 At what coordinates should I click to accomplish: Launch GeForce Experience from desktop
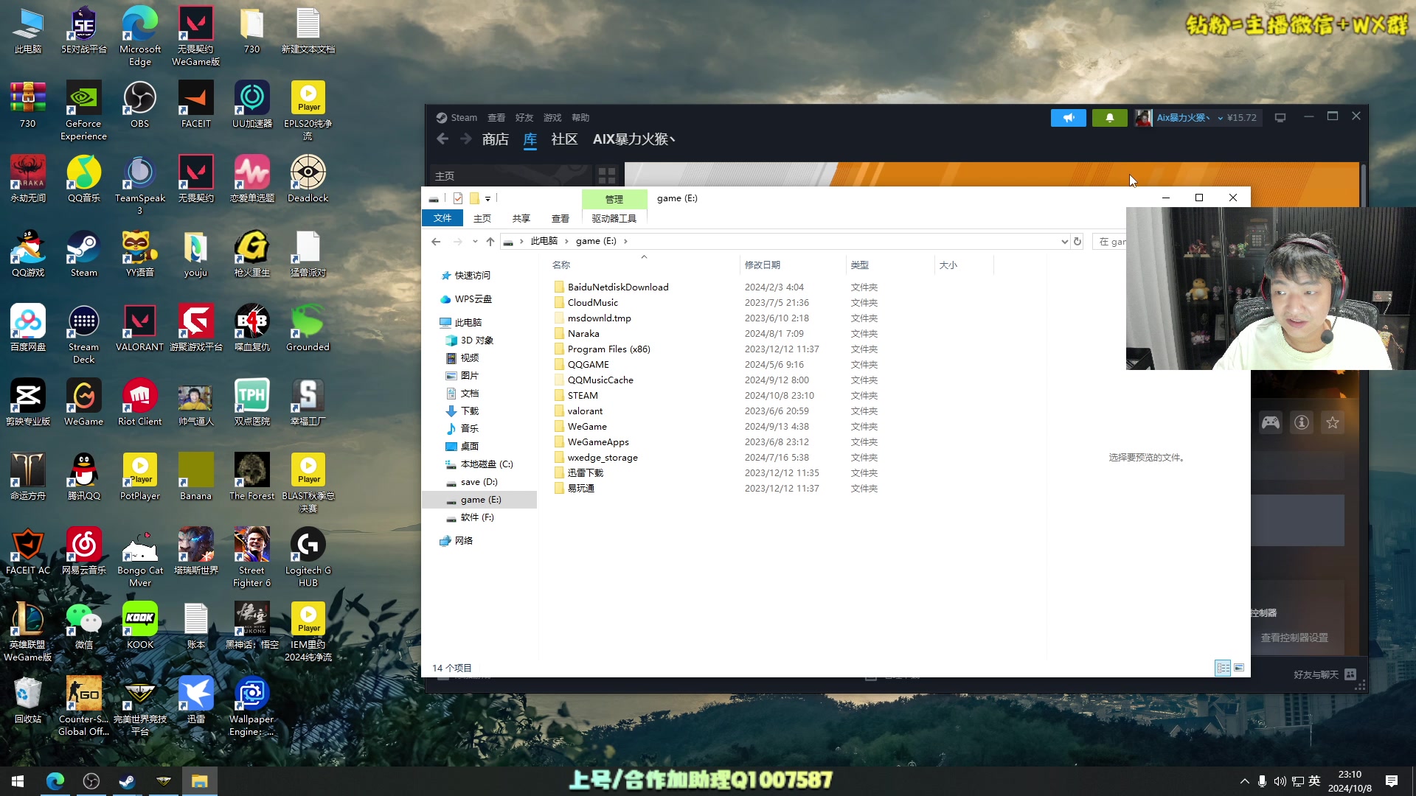(x=83, y=111)
